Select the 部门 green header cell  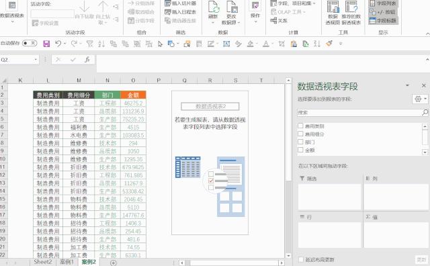pos(107,95)
